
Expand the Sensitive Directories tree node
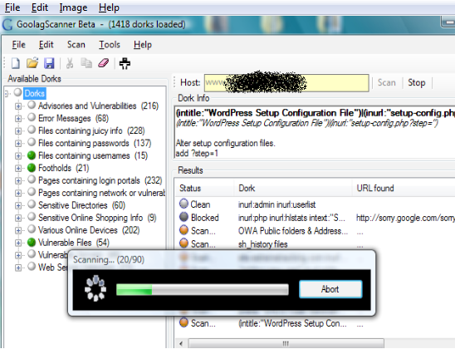click(18, 205)
